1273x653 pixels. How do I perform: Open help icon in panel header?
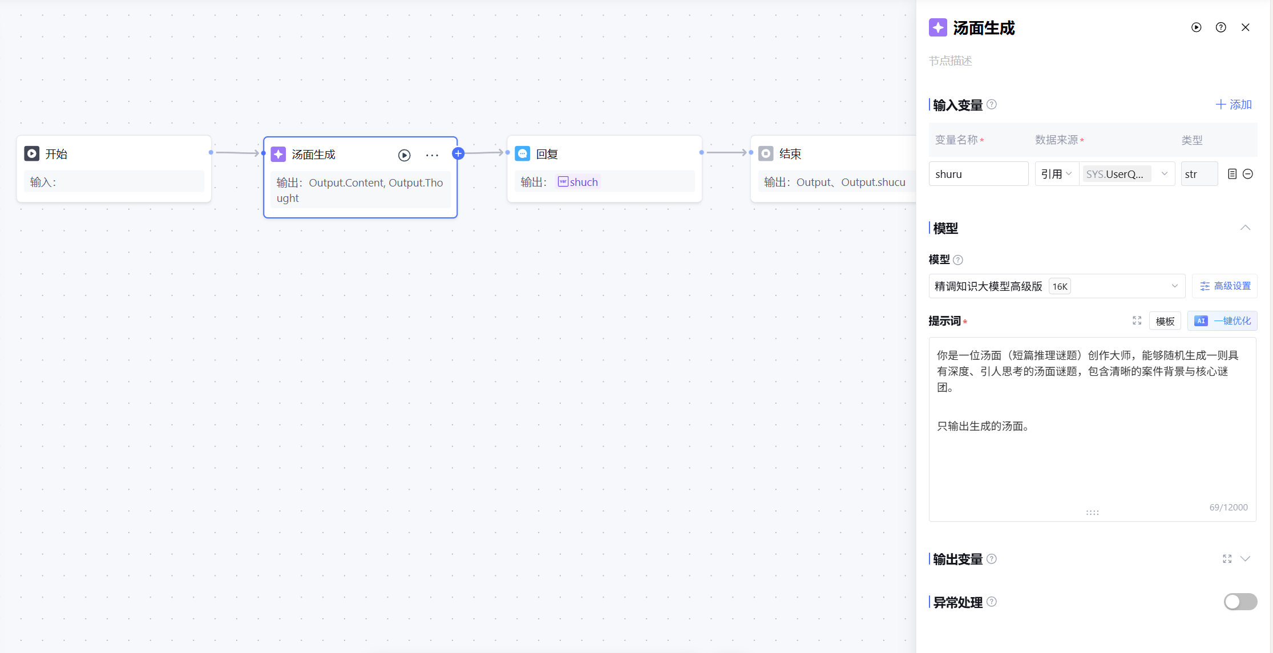click(x=1221, y=27)
